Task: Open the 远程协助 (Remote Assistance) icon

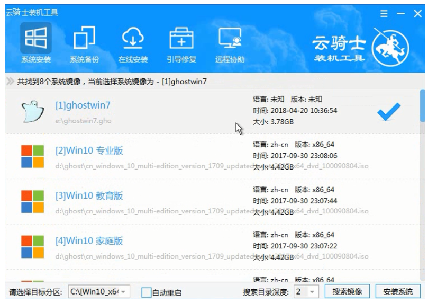Action: tap(230, 44)
